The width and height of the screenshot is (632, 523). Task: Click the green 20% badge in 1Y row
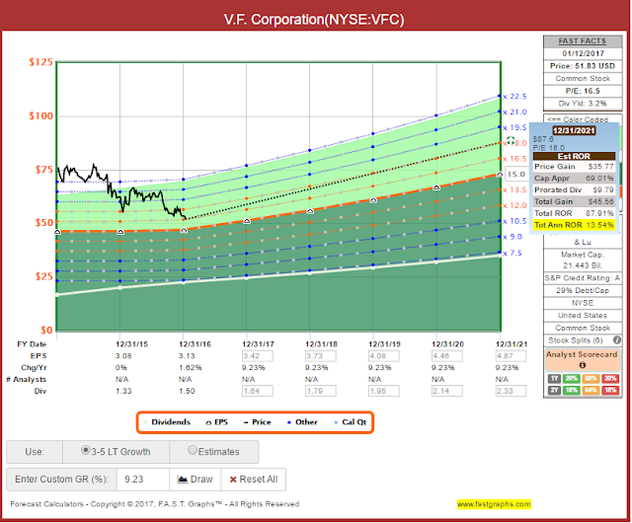point(571,379)
